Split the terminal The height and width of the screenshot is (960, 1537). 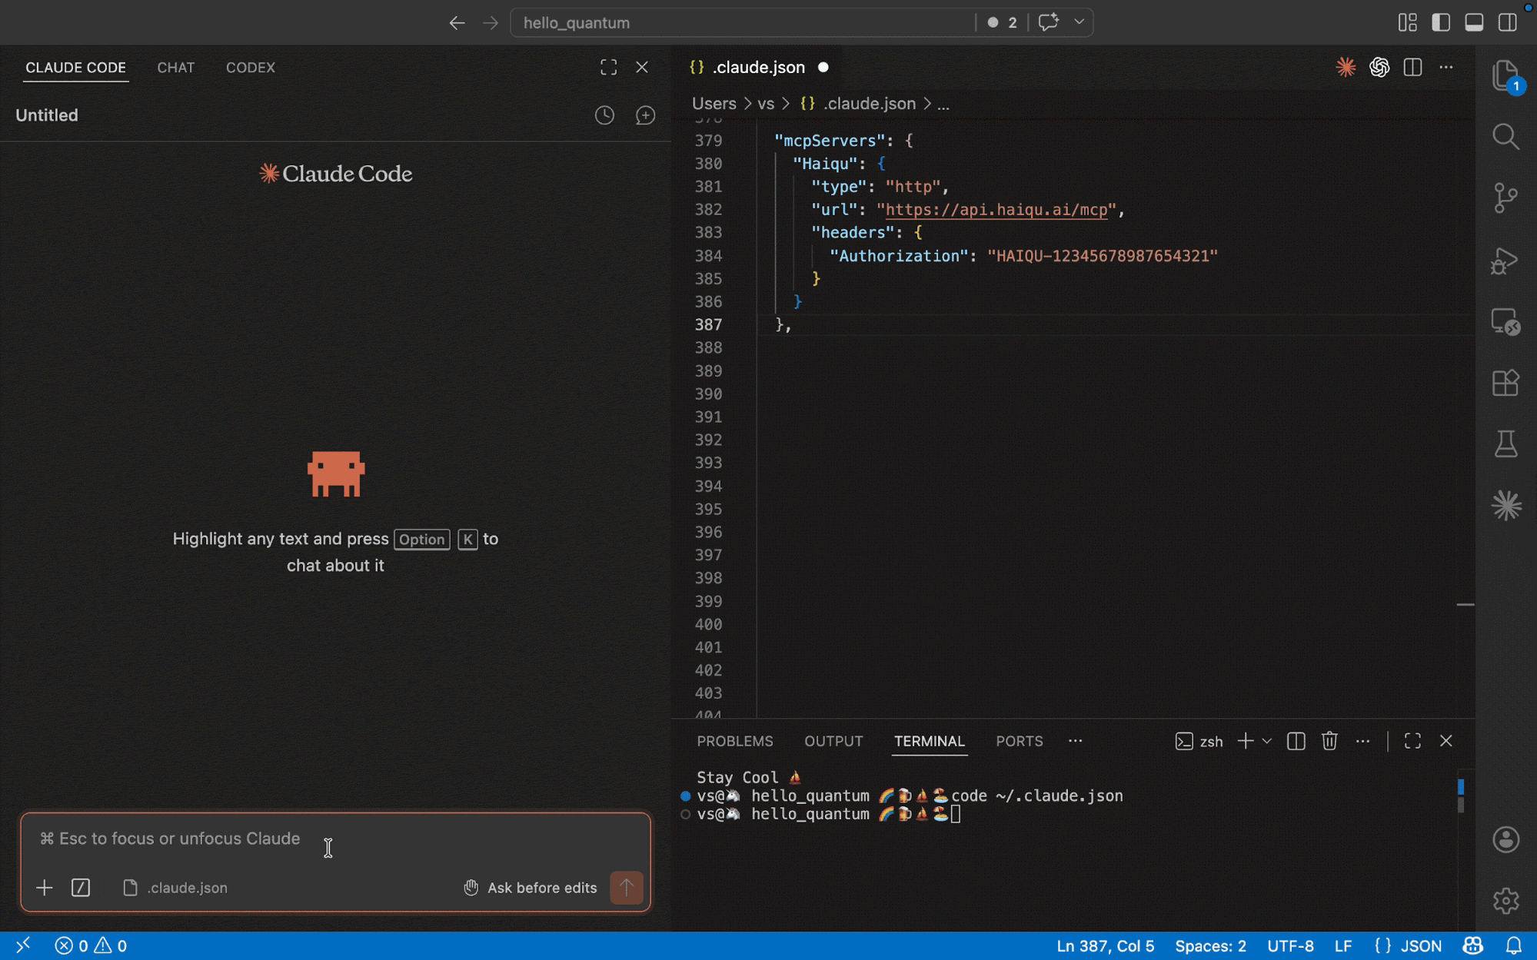(x=1296, y=741)
